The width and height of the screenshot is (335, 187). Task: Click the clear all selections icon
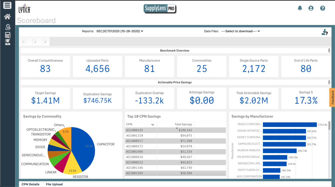coord(45,42)
